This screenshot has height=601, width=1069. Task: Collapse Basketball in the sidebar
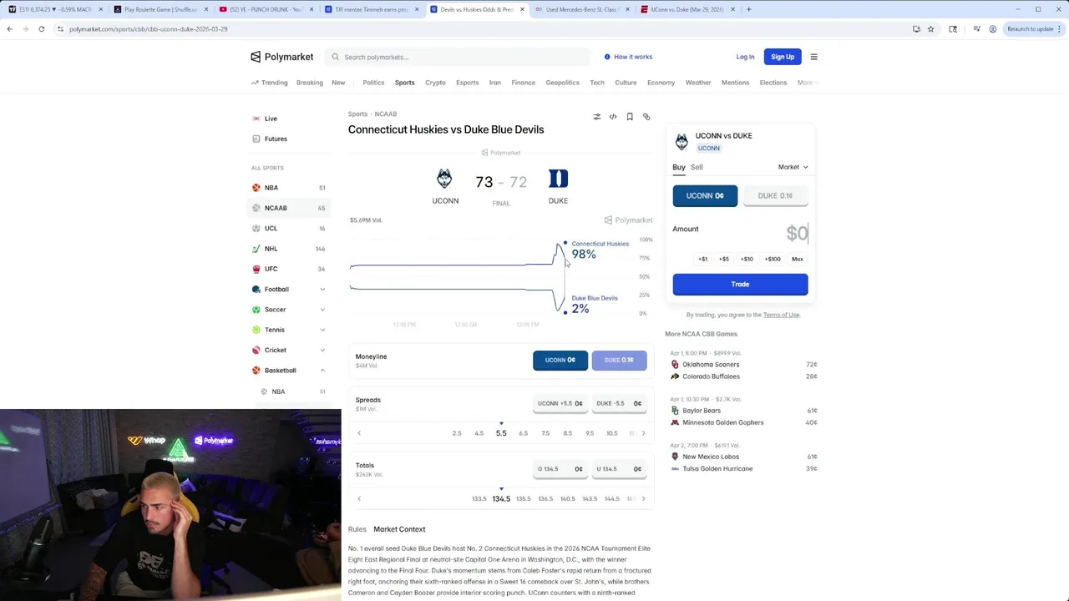[x=289, y=371]
